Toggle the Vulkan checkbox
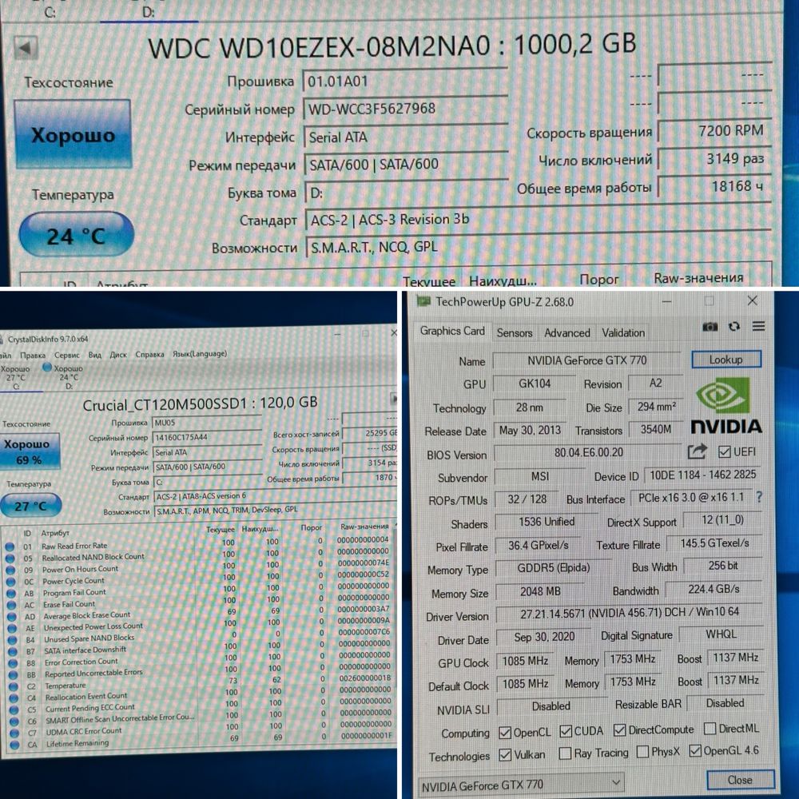Viewport: 799px width, 799px height. coord(506,755)
